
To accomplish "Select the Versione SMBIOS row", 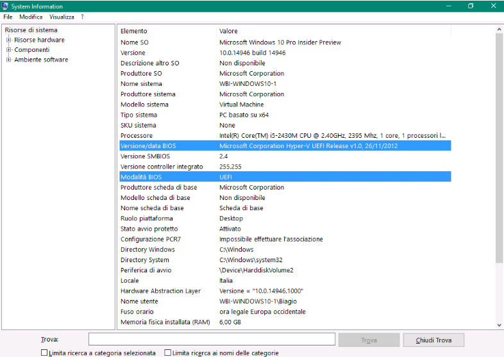I will pos(285,156).
